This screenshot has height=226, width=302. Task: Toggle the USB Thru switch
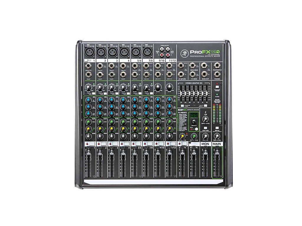coord(206,128)
